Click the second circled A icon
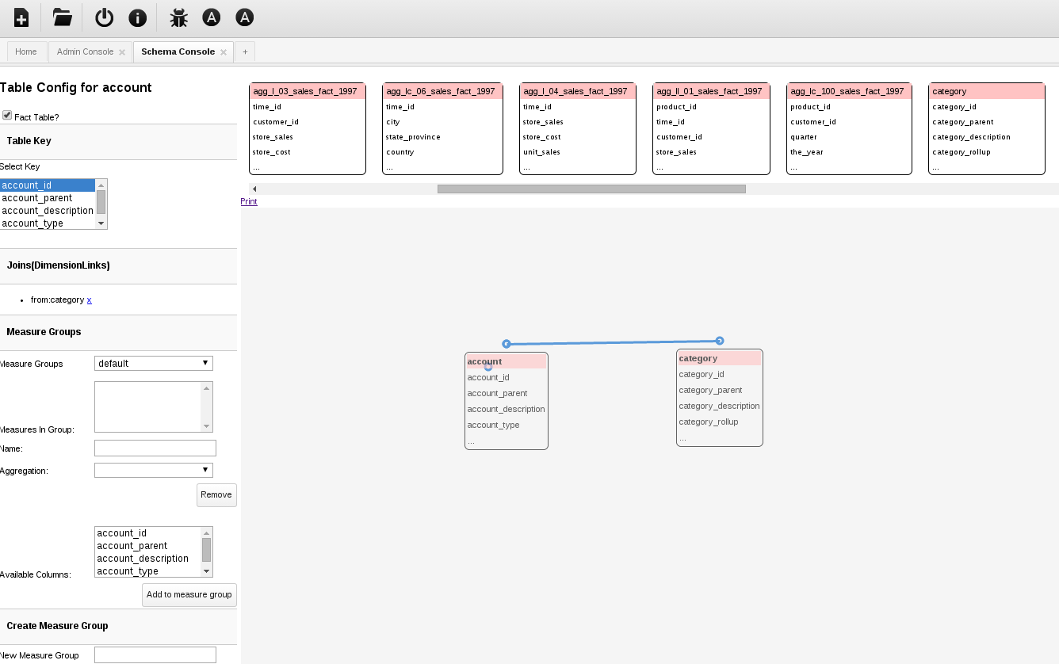The height and width of the screenshot is (664, 1059). click(x=245, y=17)
